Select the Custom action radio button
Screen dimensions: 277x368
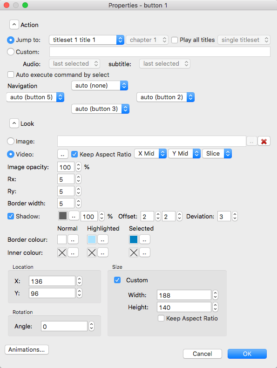point(11,52)
